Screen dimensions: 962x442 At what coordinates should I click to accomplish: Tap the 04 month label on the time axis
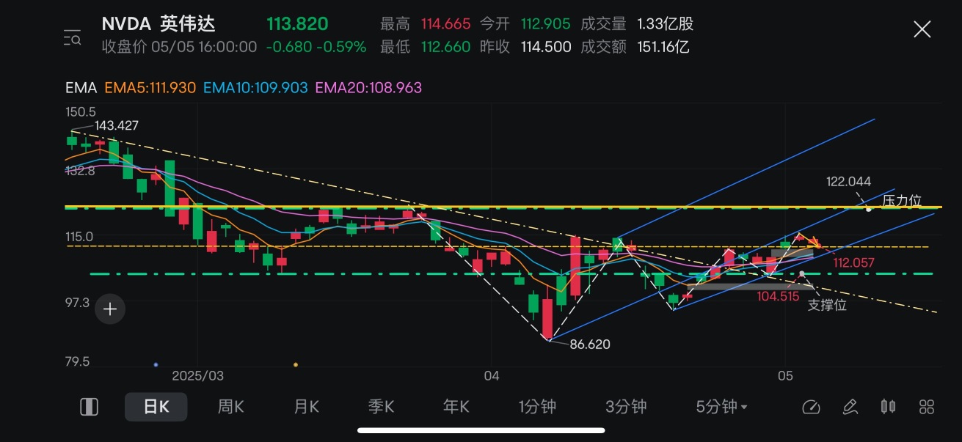click(x=491, y=375)
